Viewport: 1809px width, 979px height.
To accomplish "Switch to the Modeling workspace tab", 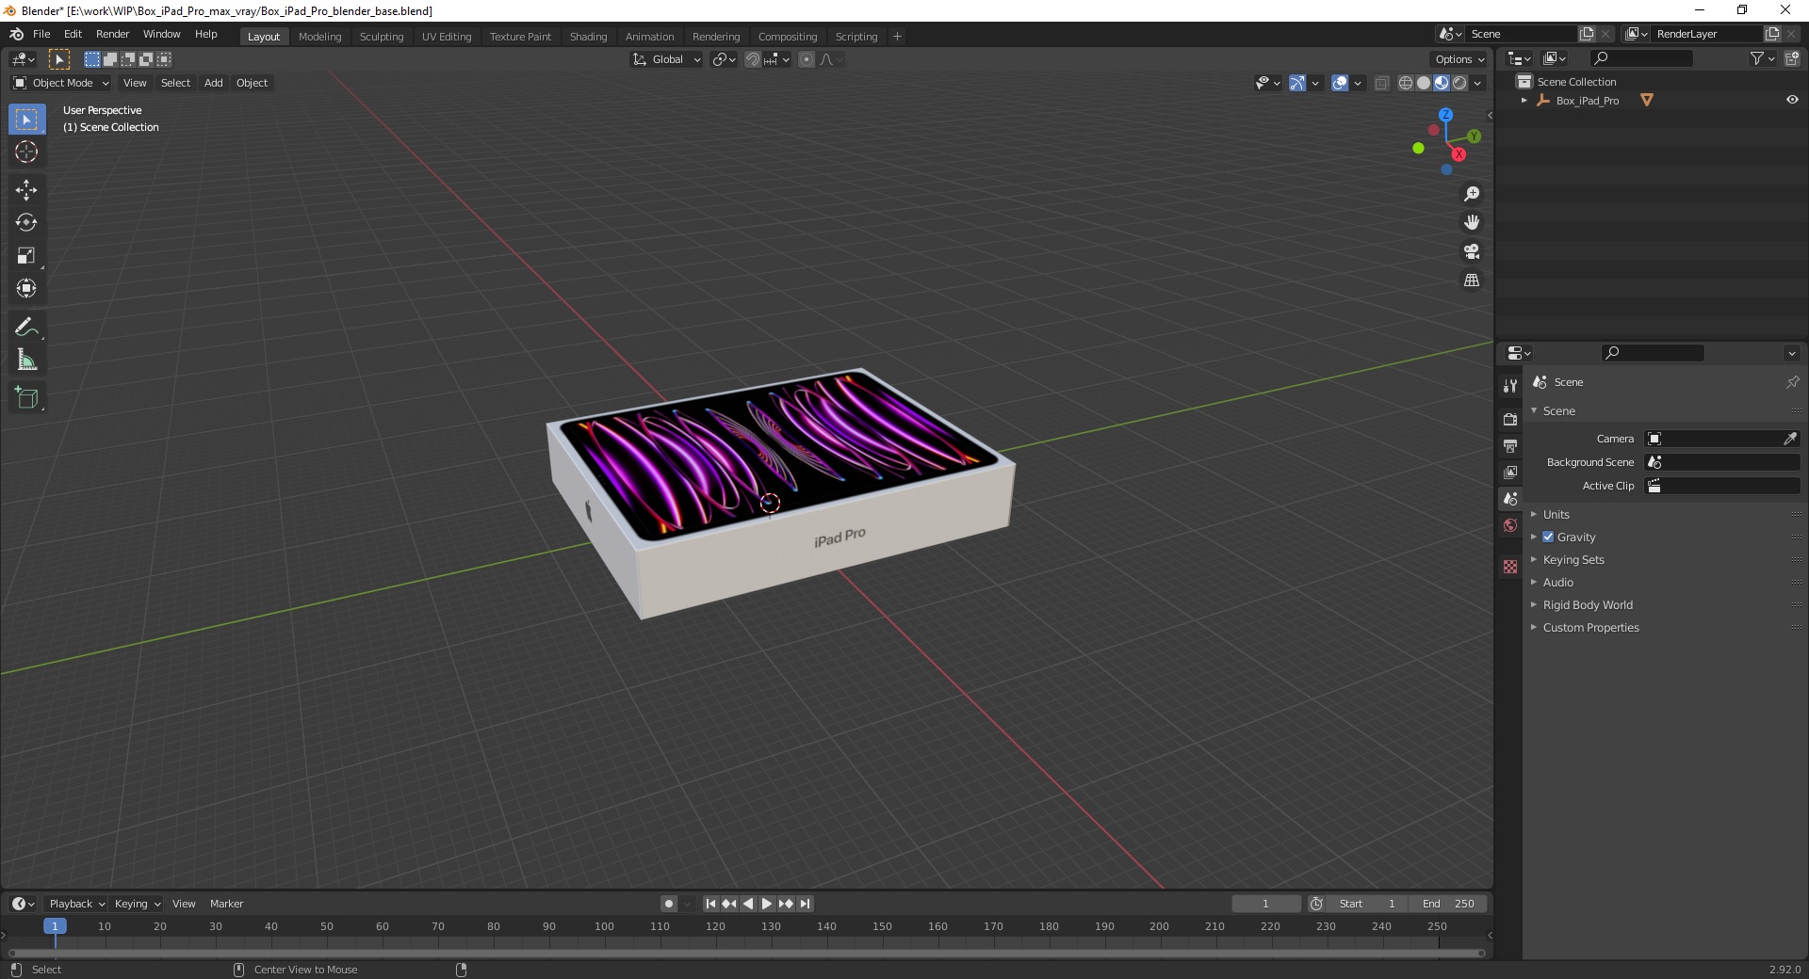I will point(320,37).
